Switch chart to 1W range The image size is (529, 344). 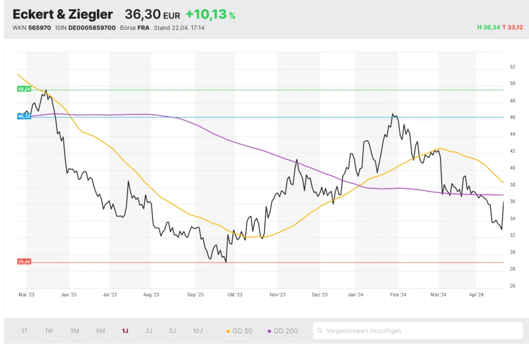(49, 331)
